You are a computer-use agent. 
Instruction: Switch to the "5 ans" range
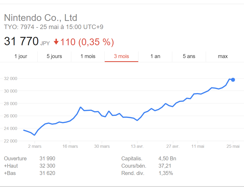pyautogui.click(x=189, y=56)
